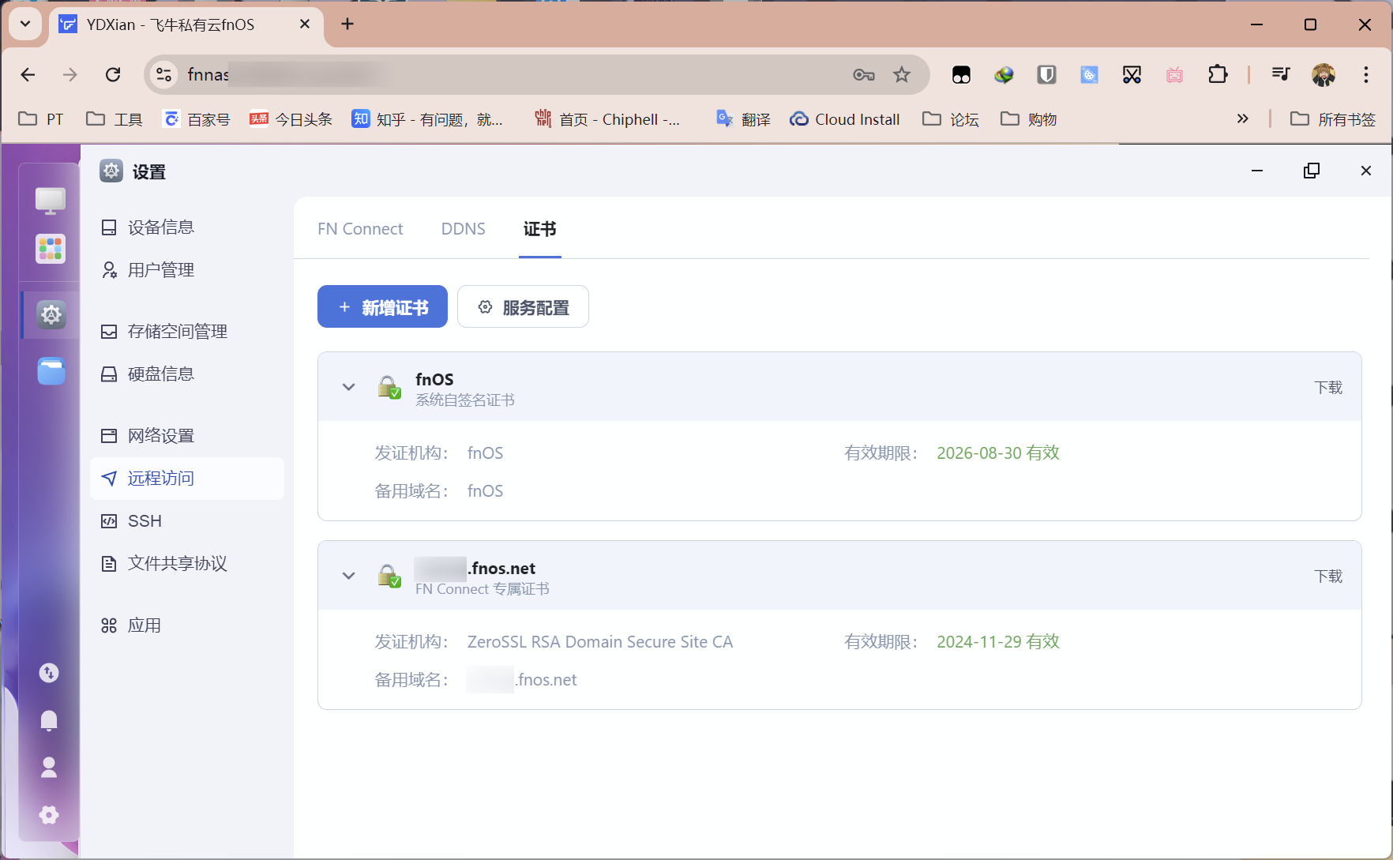Bookmark this page with star icon
Viewport: 1393px width, 860px height.
[x=902, y=75]
